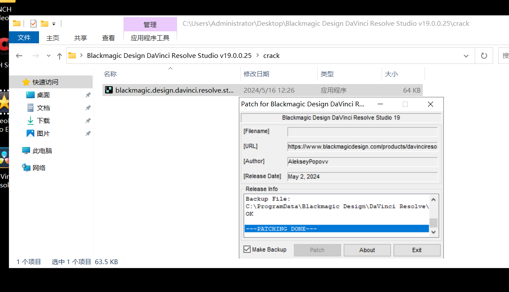Click the folder icon in Explorer title bar
509x292 pixels.
click(17, 23)
